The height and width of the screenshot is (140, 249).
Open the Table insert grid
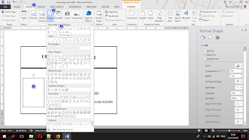(x=24, y=16)
